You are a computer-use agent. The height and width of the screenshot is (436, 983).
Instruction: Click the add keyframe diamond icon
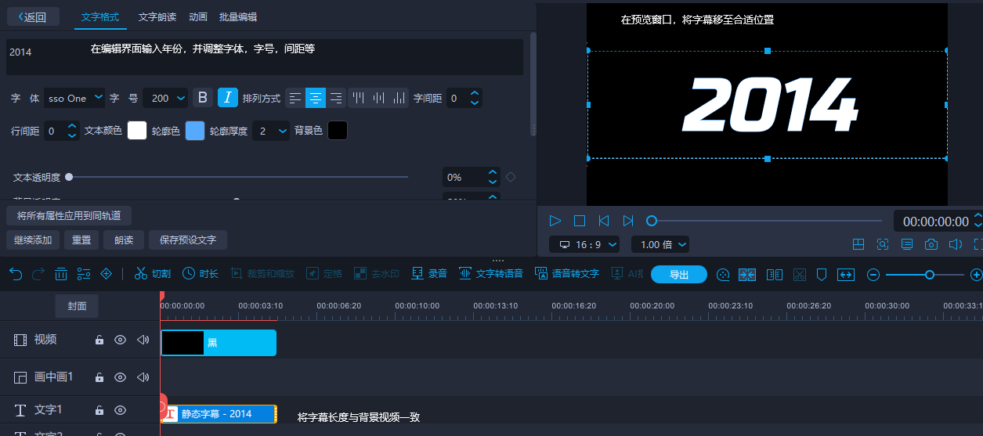pos(107,274)
